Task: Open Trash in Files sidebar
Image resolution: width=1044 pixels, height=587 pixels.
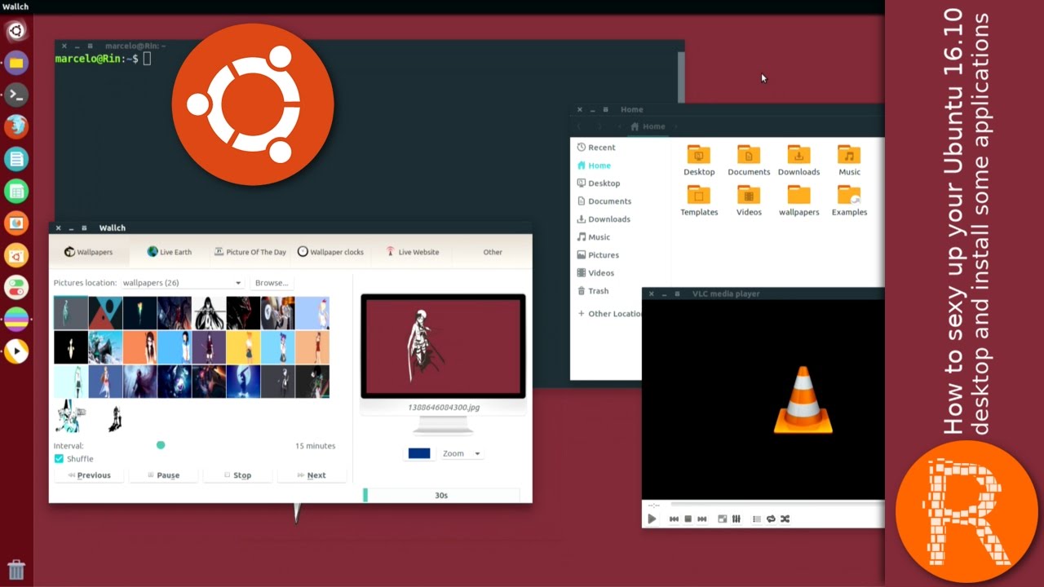Action: click(592, 291)
